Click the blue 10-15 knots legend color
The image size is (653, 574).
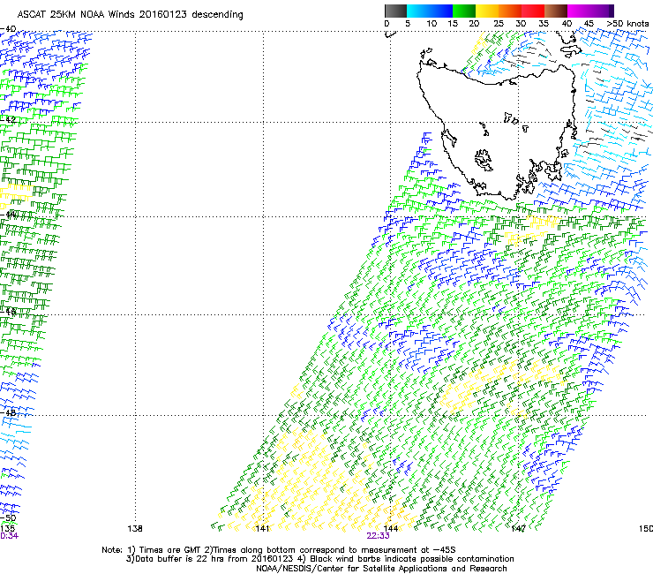tap(441, 11)
